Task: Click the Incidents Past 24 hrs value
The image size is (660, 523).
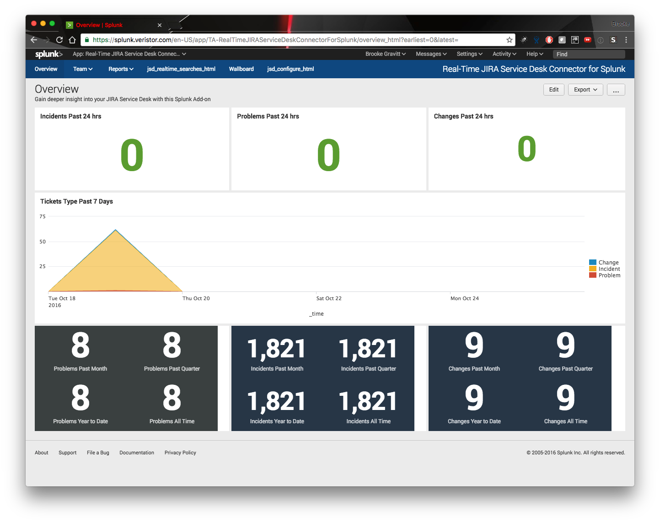Action: coord(132,156)
